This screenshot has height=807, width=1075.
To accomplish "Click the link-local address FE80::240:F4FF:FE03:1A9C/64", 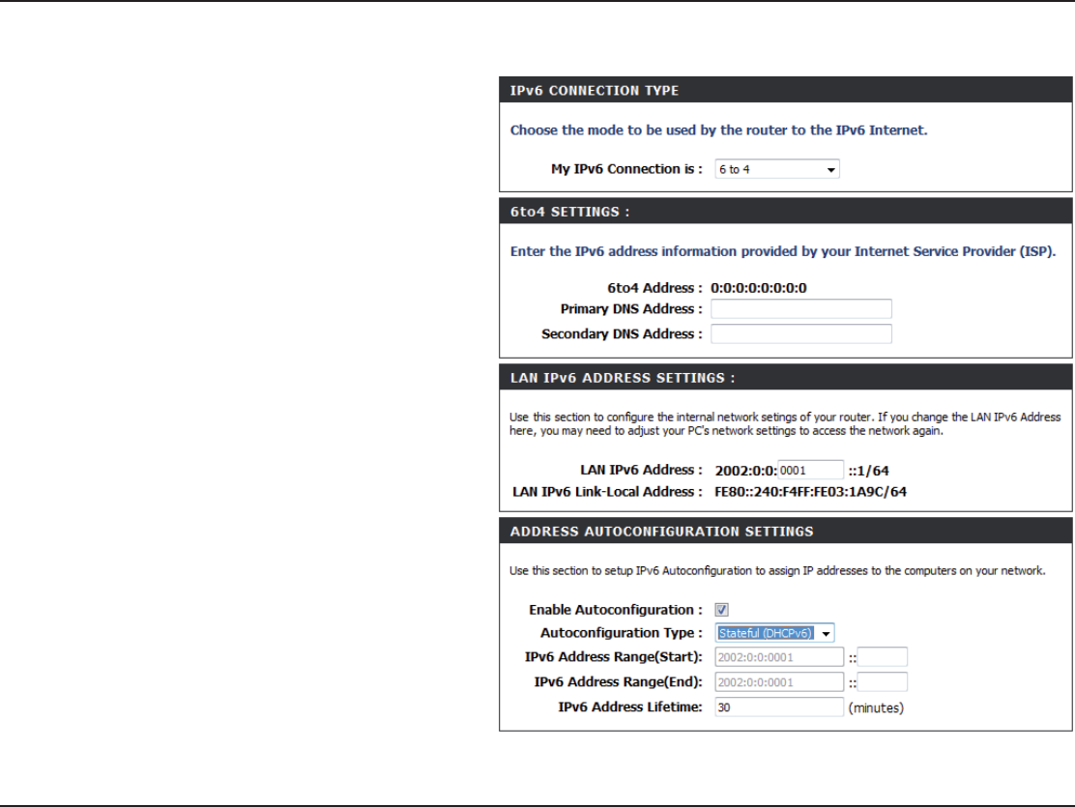I will pos(810,492).
